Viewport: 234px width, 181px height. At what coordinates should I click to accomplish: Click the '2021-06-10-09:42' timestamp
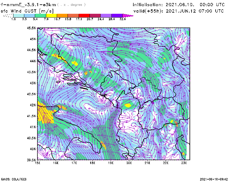tap(214, 179)
